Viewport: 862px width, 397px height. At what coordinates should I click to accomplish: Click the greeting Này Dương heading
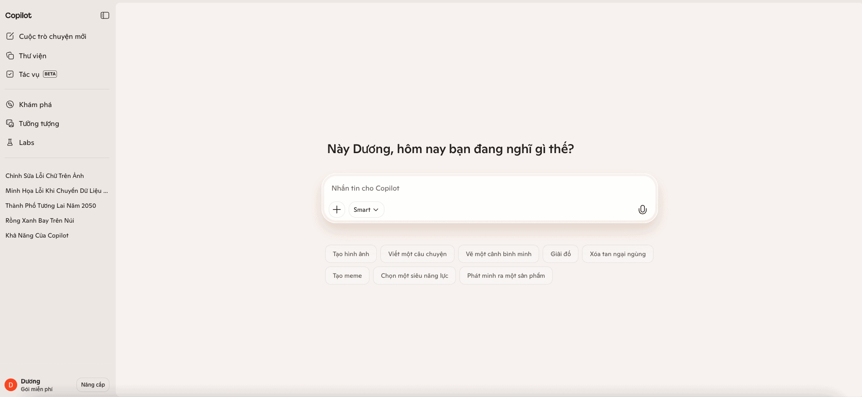450,149
